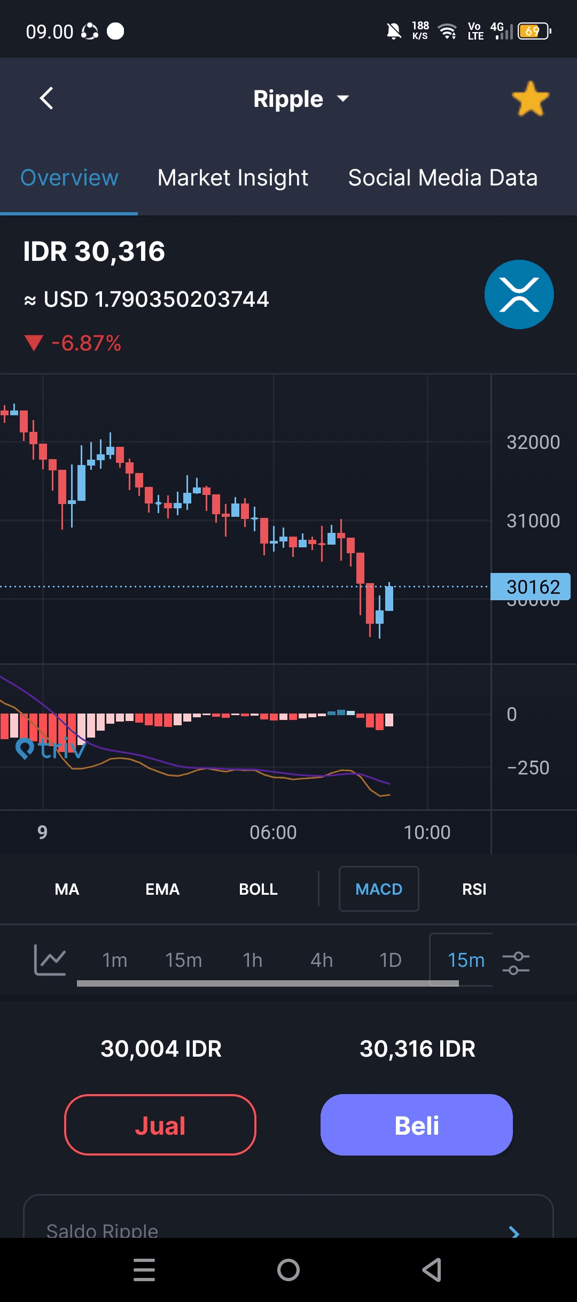
Task: Enable the MA indicator
Action: click(67, 889)
